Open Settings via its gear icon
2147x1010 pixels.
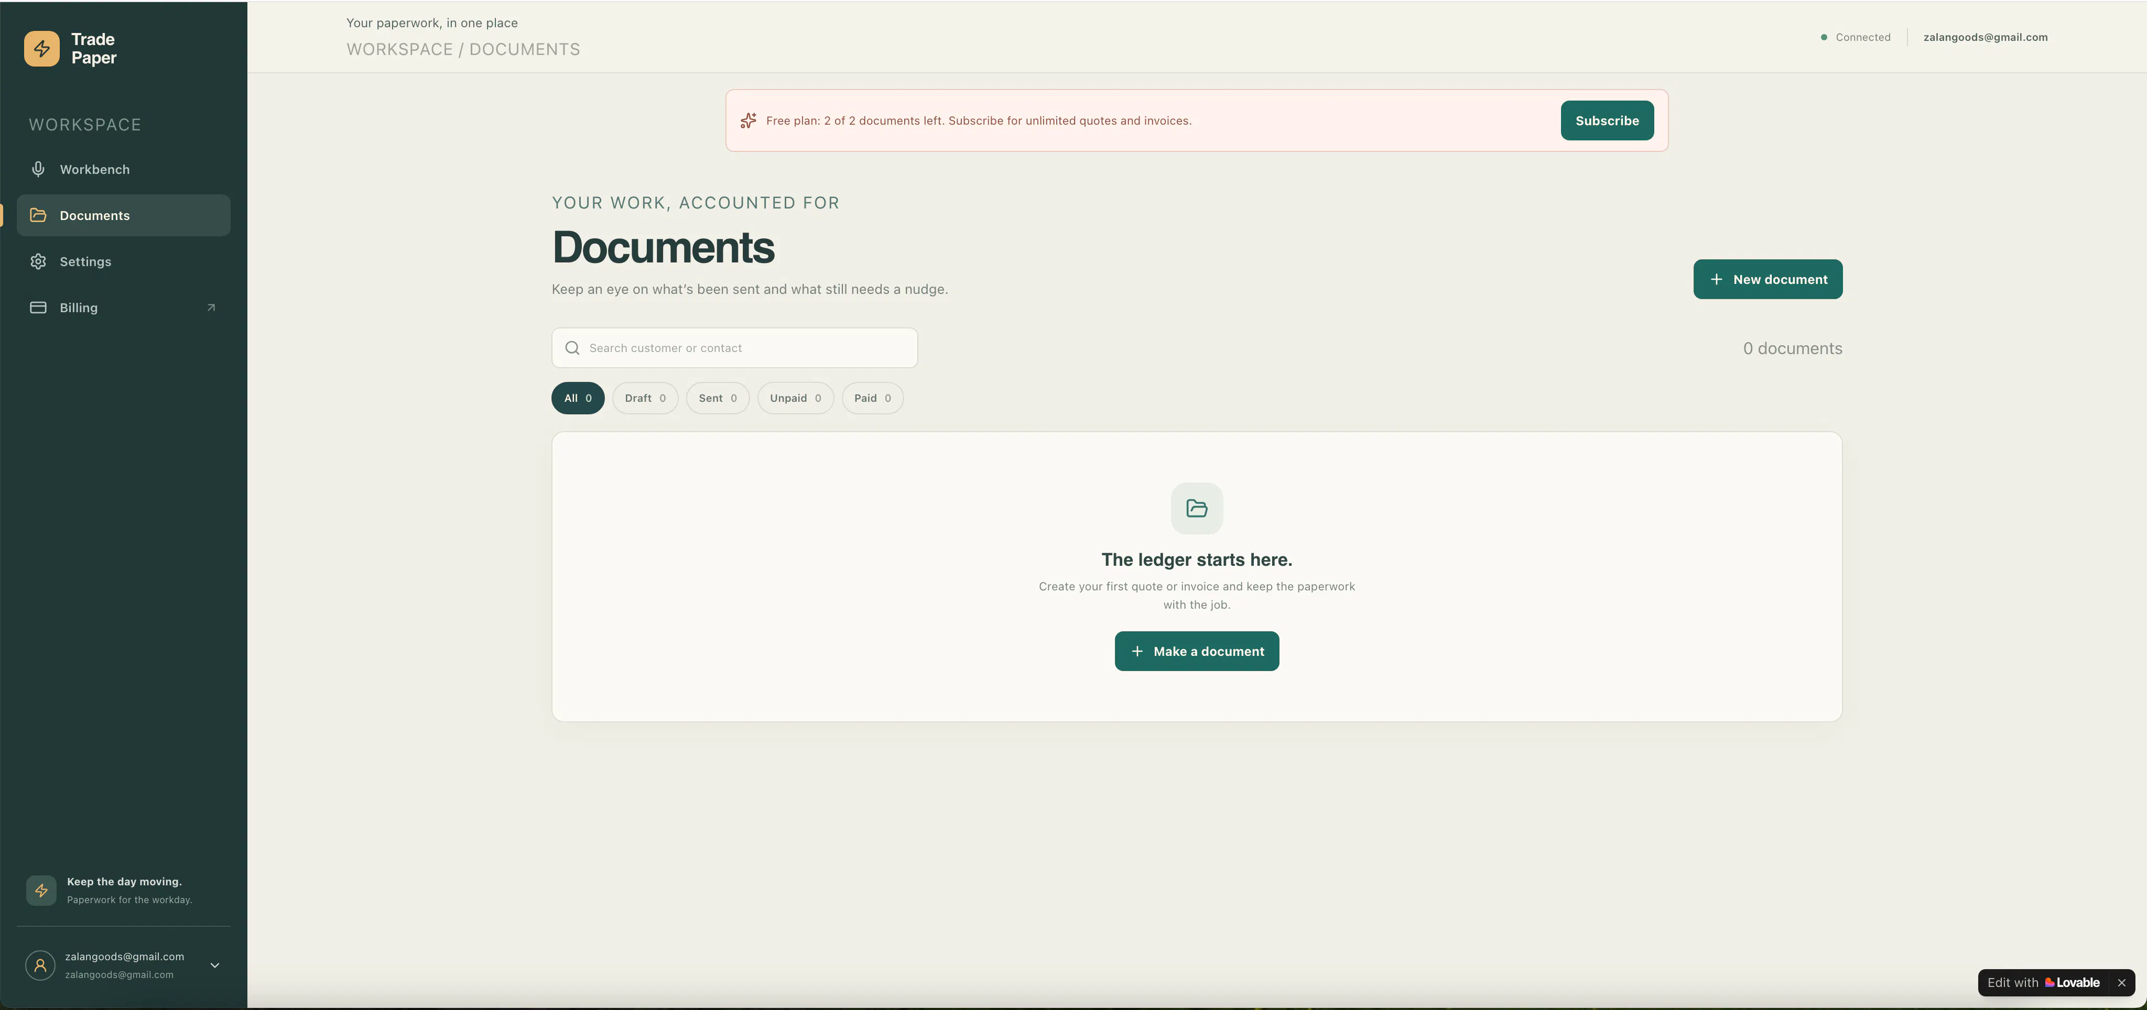click(38, 261)
